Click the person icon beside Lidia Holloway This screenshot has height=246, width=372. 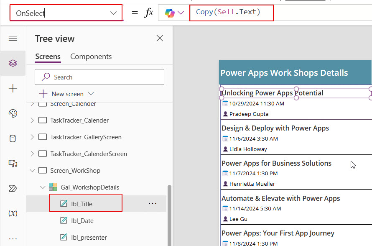[225, 149]
